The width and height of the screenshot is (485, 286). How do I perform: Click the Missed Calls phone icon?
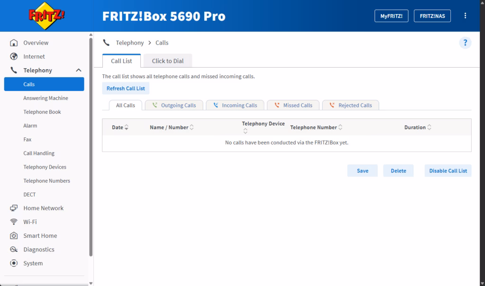click(x=277, y=105)
